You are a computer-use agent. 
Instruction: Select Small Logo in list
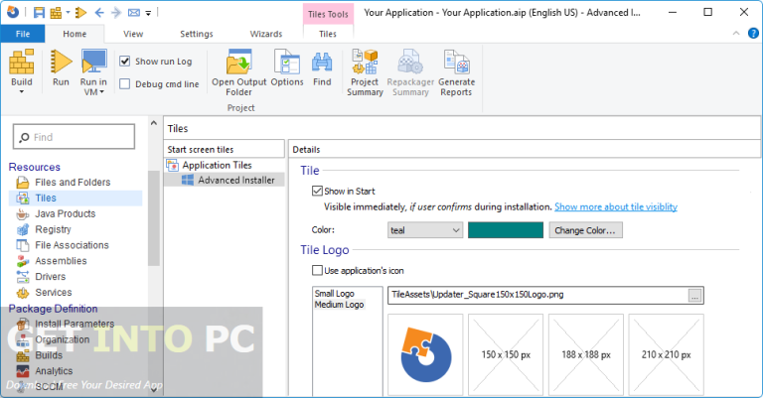(334, 294)
